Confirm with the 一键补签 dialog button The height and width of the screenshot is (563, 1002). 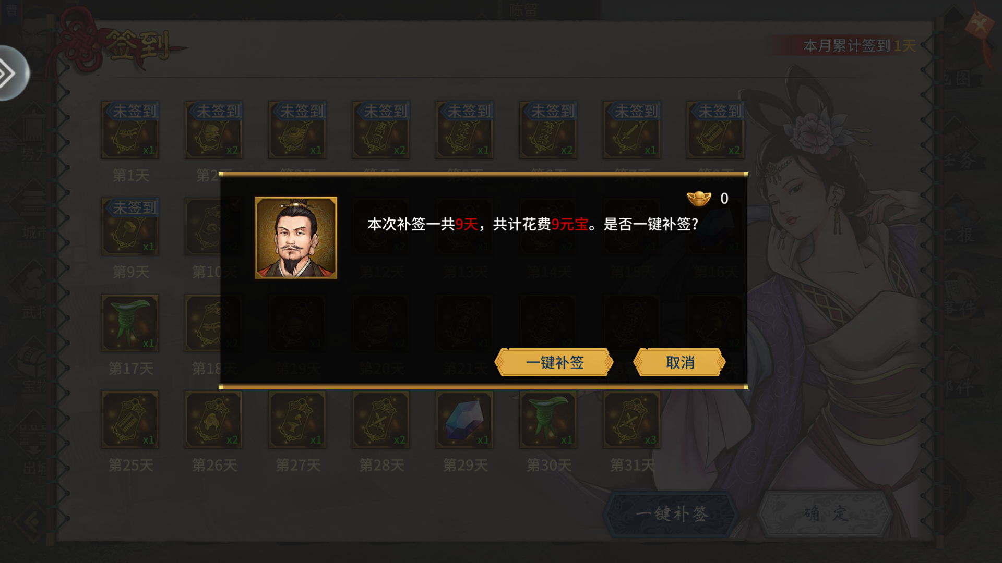pos(554,362)
